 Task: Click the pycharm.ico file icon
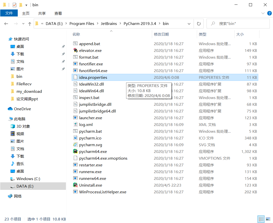point(75,138)
